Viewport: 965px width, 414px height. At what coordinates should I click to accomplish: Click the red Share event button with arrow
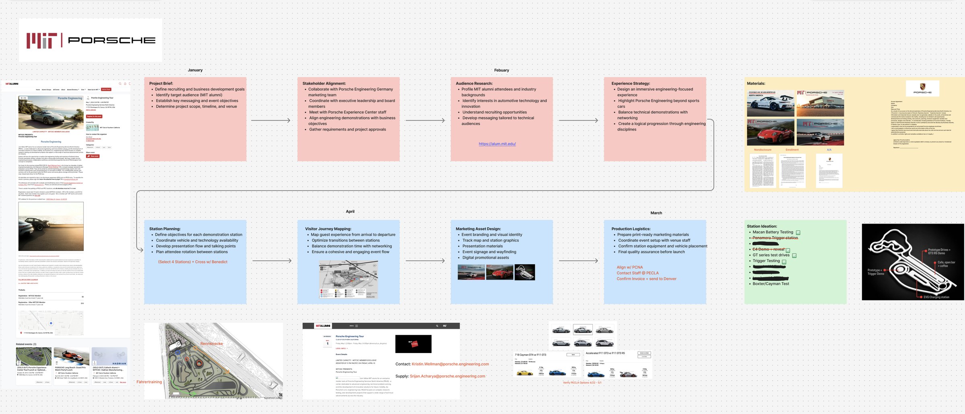click(93, 156)
